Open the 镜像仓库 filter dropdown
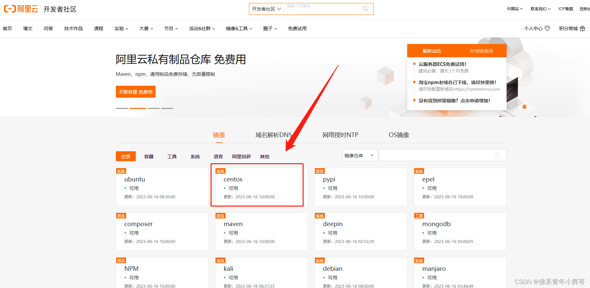The width and height of the screenshot is (590, 288). click(360, 155)
